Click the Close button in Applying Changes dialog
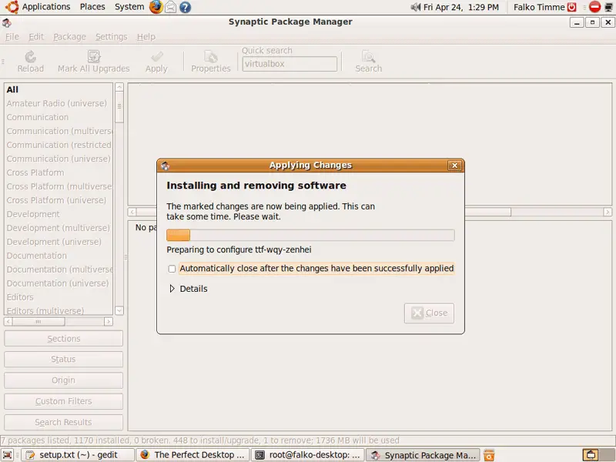The height and width of the screenshot is (462, 616). (429, 313)
